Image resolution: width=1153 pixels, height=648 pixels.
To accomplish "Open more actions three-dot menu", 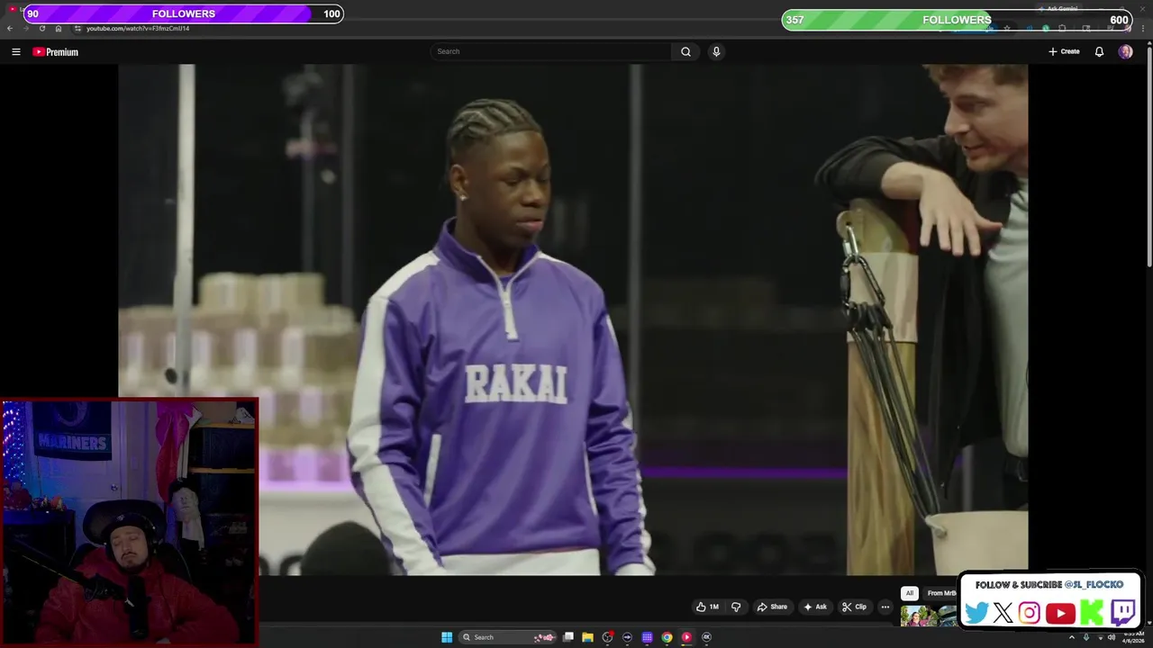I will pos(885,607).
